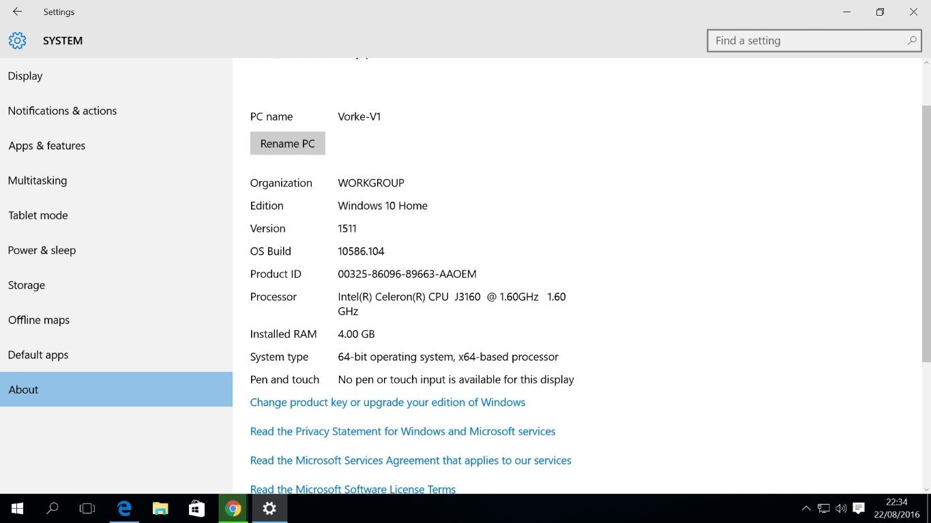Click Change product key or upgrade link
Image resolution: width=931 pixels, height=523 pixels.
(387, 402)
